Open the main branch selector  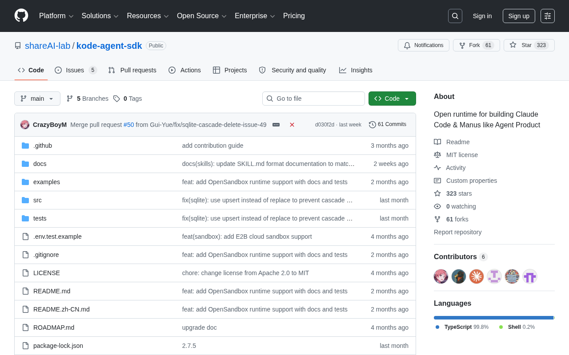pyautogui.click(x=37, y=99)
